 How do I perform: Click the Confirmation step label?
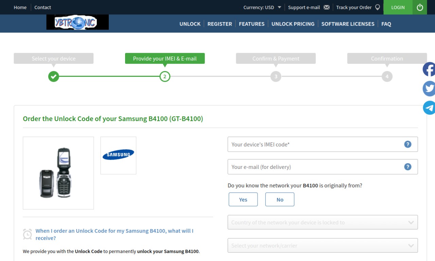(387, 58)
